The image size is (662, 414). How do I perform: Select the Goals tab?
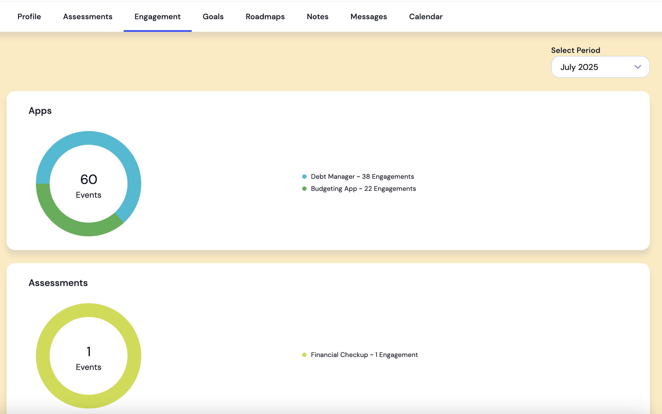(x=213, y=16)
